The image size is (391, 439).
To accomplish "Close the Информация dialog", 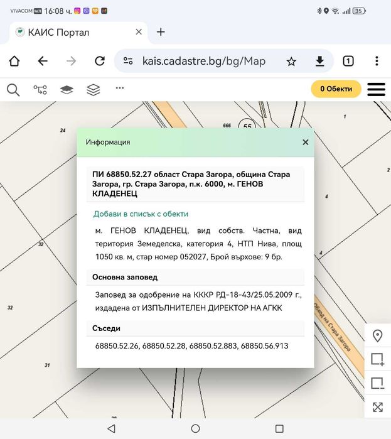I will click(x=306, y=142).
